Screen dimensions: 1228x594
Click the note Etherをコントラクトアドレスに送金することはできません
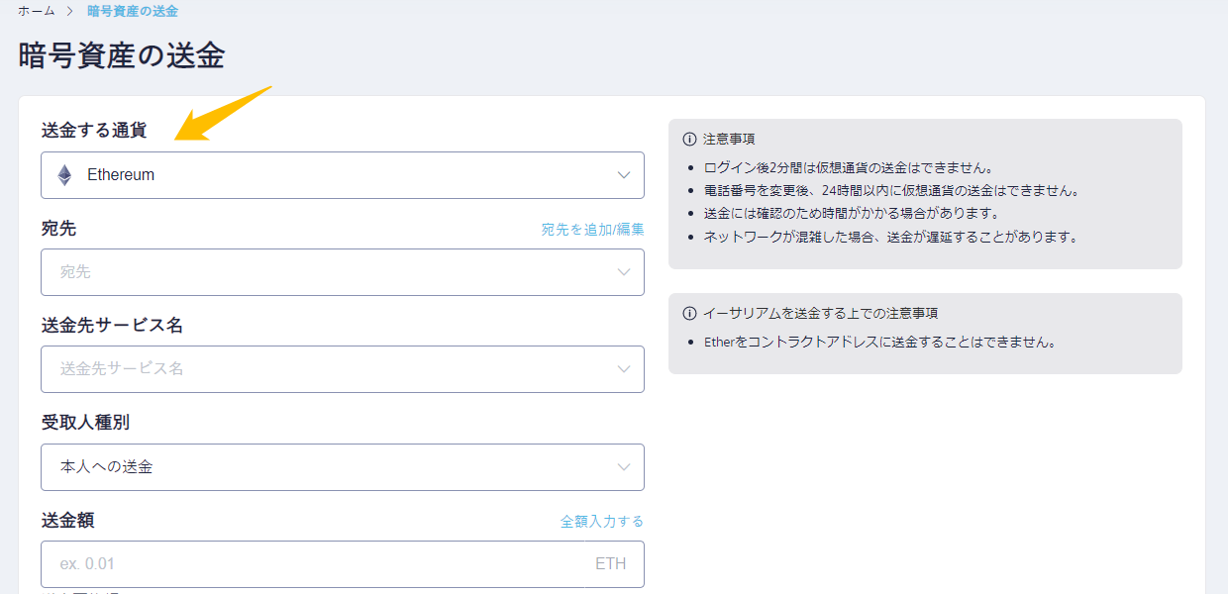[x=879, y=343]
